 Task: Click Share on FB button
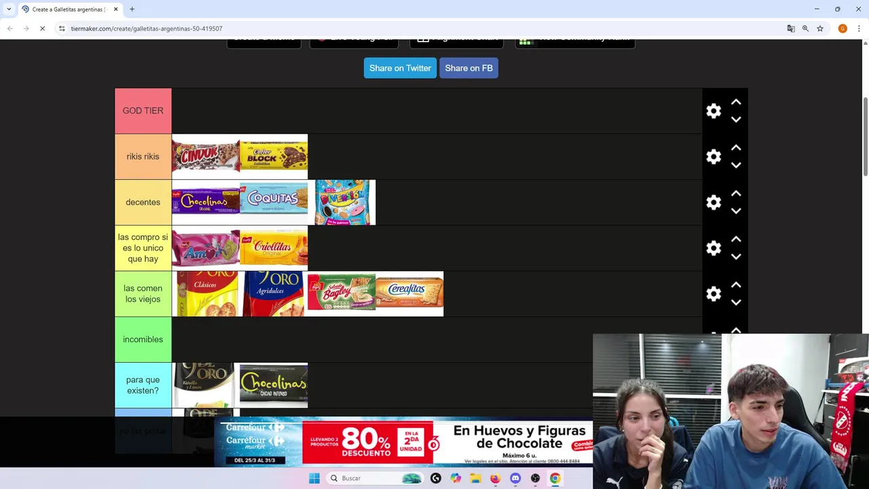[468, 68]
